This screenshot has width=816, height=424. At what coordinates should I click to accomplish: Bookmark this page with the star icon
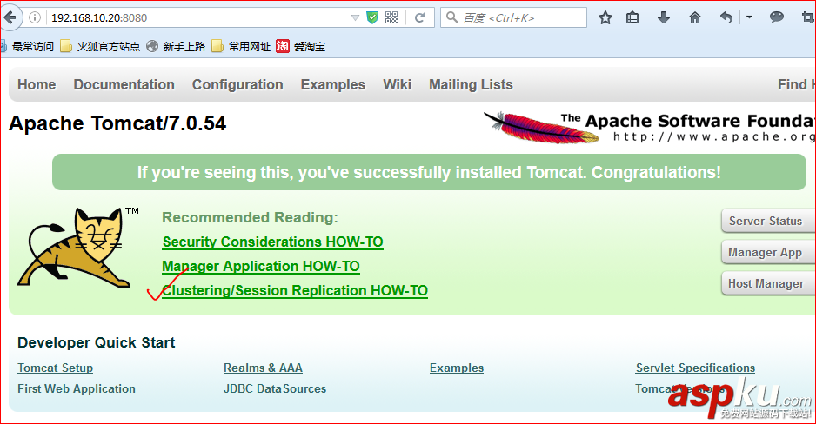pyautogui.click(x=605, y=17)
